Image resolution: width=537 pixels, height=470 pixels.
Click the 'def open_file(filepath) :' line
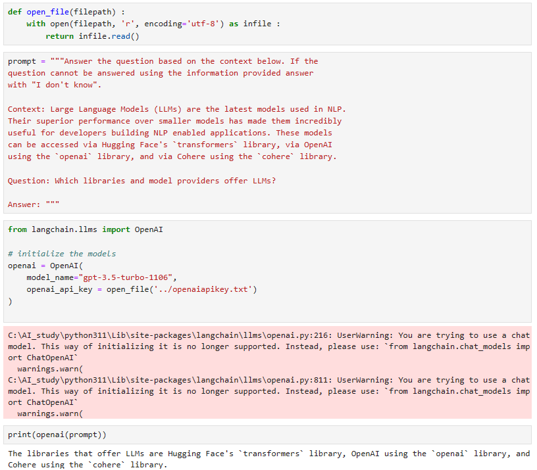[x=66, y=12]
